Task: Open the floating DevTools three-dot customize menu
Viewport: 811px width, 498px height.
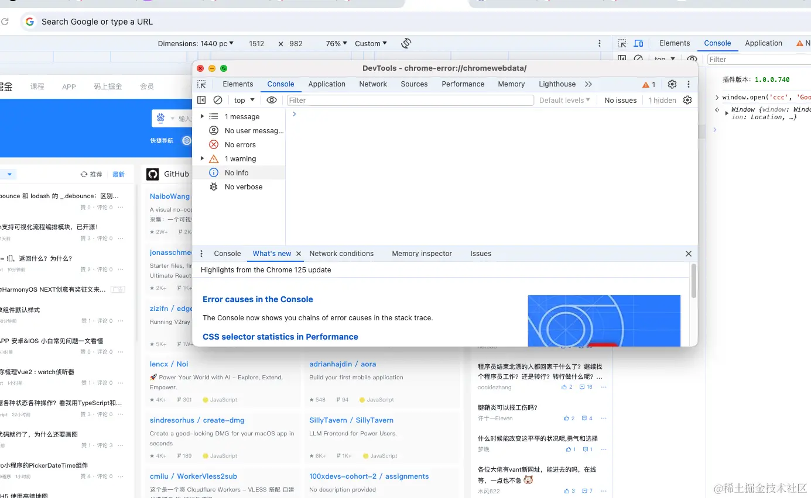Action: point(689,84)
